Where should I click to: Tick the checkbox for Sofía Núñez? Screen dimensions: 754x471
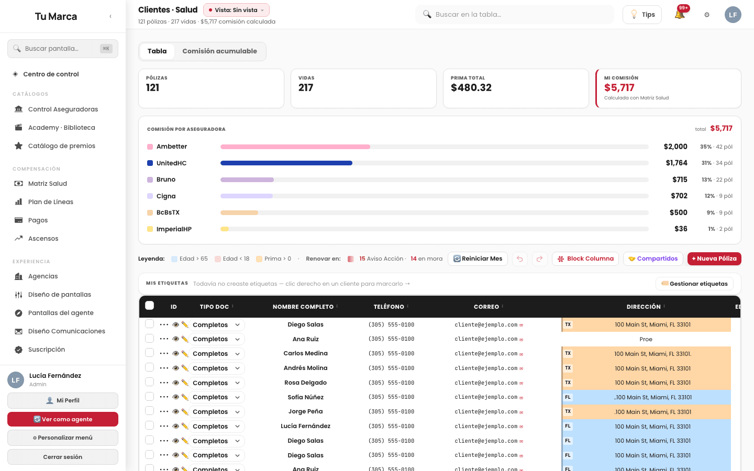150,397
